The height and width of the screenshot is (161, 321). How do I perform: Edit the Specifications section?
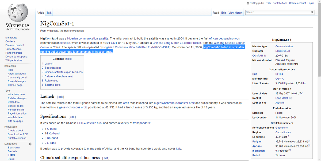click(x=72, y=117)
